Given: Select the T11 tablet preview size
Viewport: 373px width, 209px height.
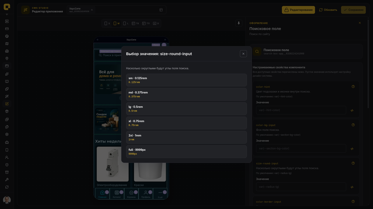Looking at the screenshot, I should click(146, 23).
